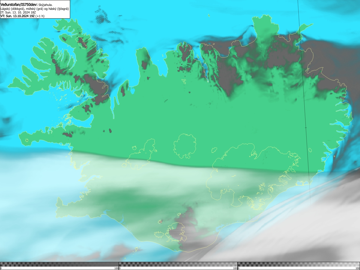
Task: Click the 'Lágský (dökkgrá), miðský (grá) og háský (ljósgrá)' legend line
Action: point(35,9)
